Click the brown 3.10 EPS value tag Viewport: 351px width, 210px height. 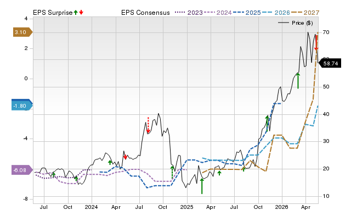[22, 32]
